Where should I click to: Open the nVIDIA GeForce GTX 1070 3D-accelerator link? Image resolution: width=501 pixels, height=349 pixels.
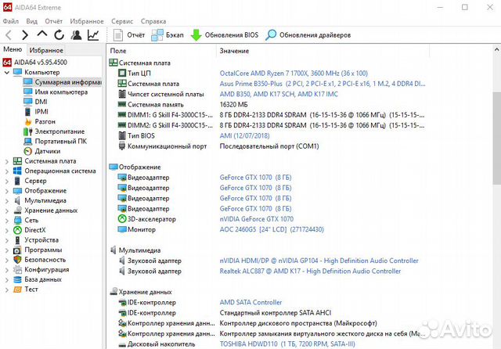click(257, 219)
